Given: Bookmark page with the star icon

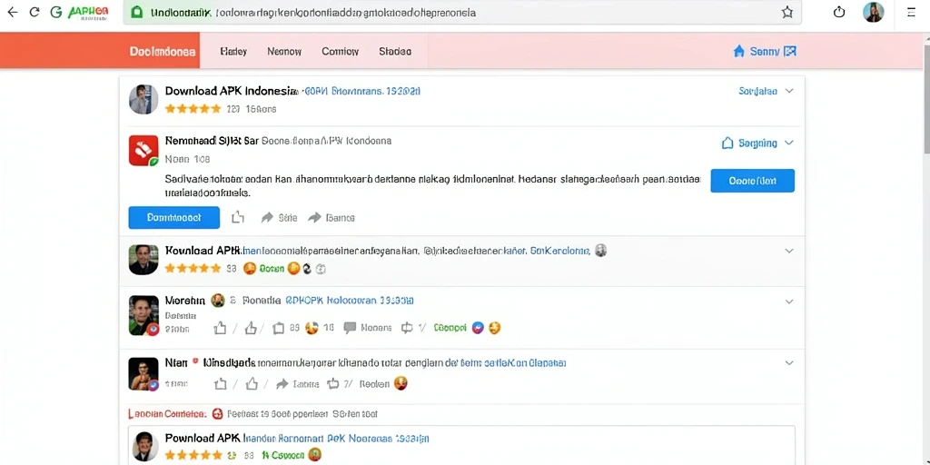Looking at the screenshot, I should click(x=787, y=13).
